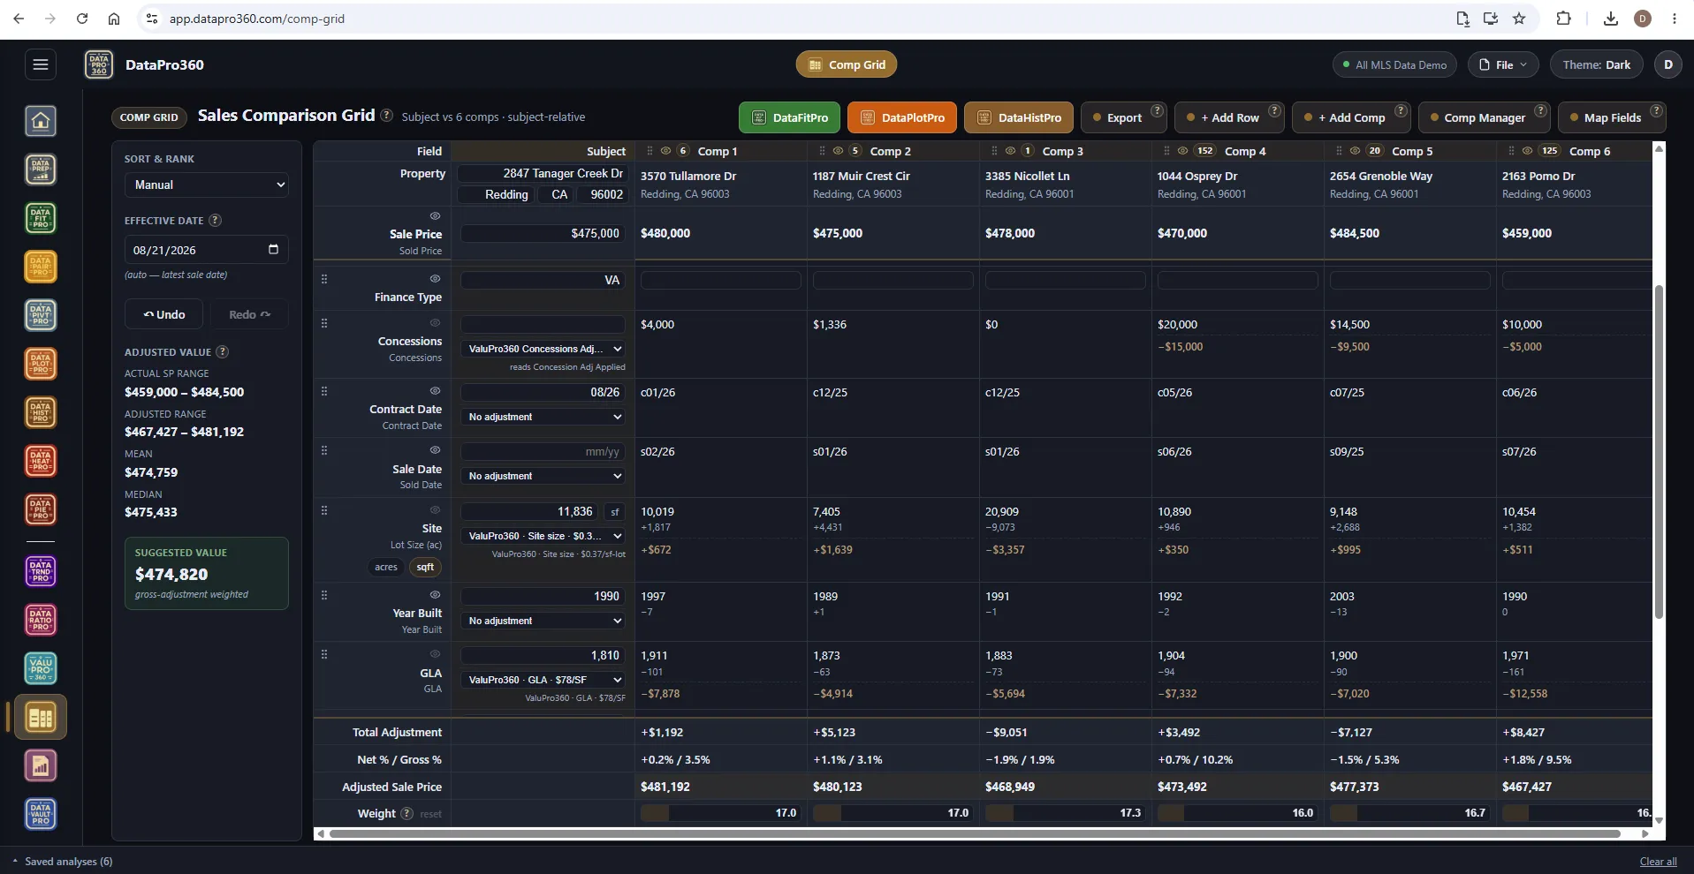The image size is (1694, 874).
Task: Open DataPlotPro from the top toolbar
Action: tap(902, 117)
